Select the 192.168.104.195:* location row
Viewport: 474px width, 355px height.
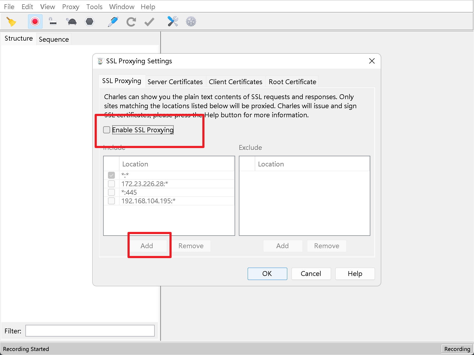click(169, 201)
